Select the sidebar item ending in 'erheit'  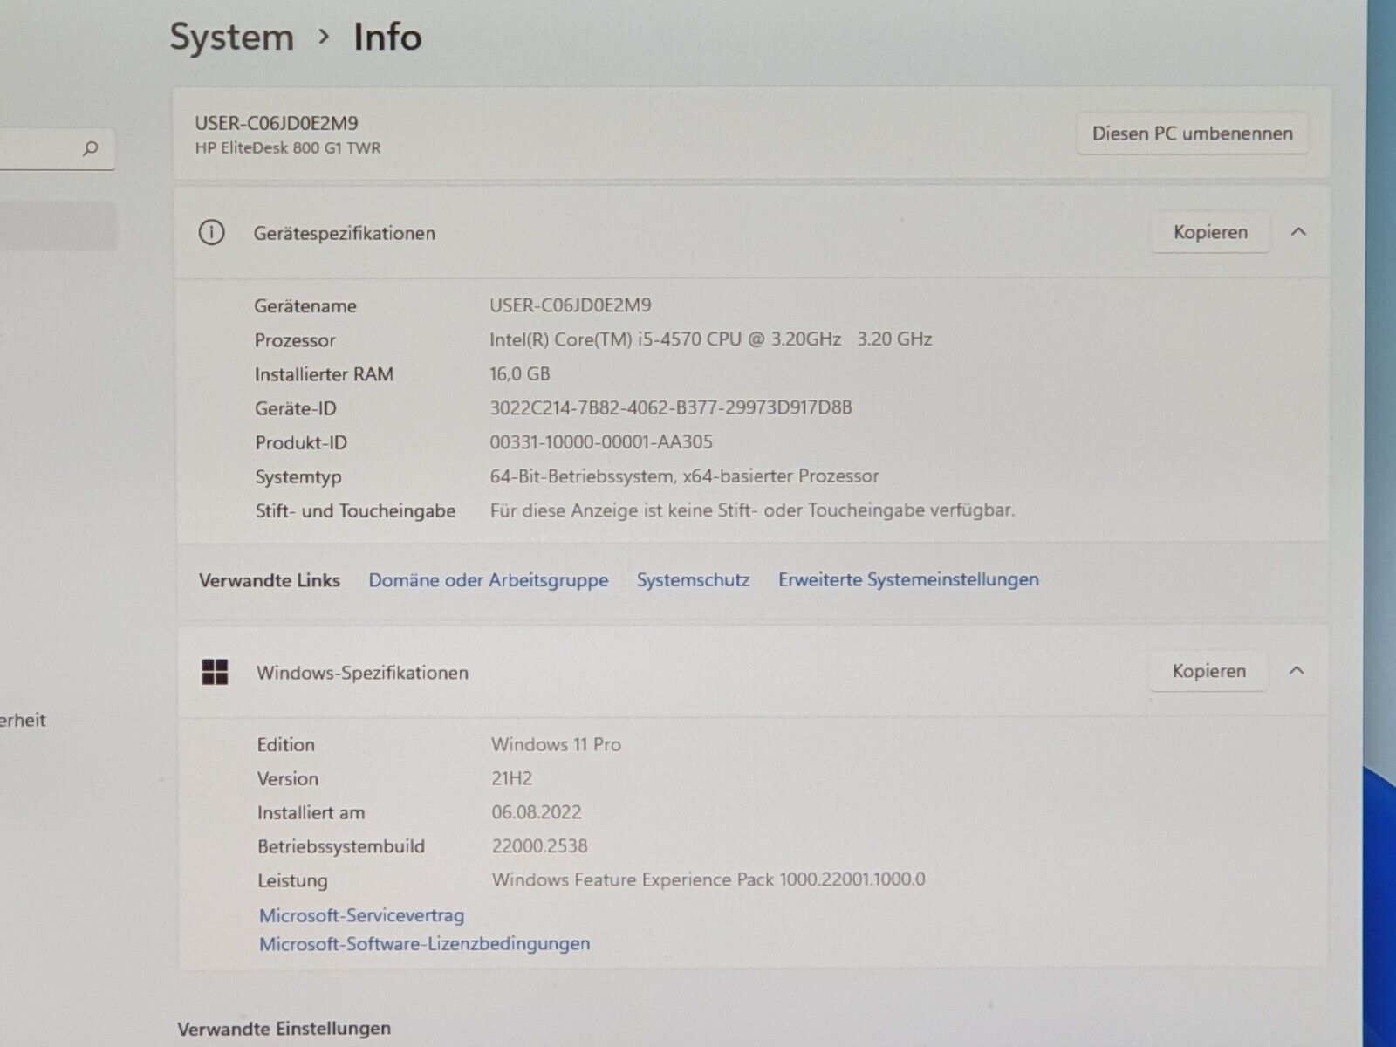click(24, 720)
